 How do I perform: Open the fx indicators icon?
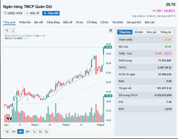click(x=13, y=30)
